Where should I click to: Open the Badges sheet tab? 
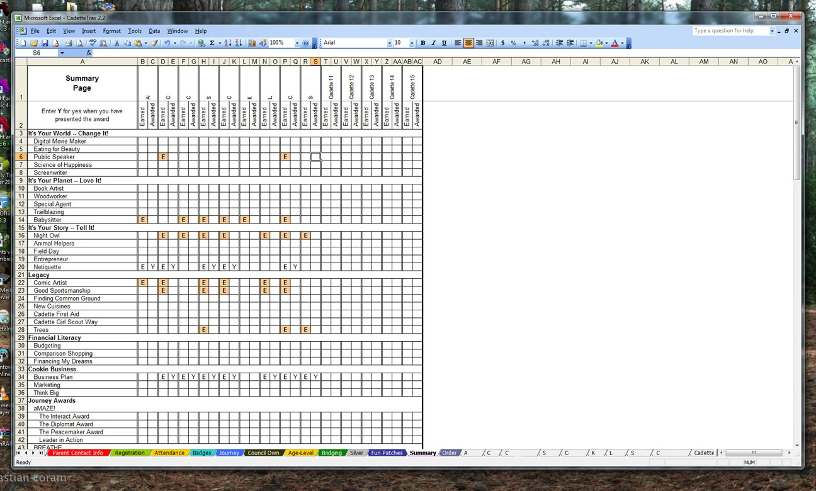coord(201,453)
